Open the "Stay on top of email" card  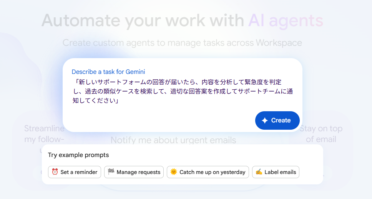tap(321, 133)
